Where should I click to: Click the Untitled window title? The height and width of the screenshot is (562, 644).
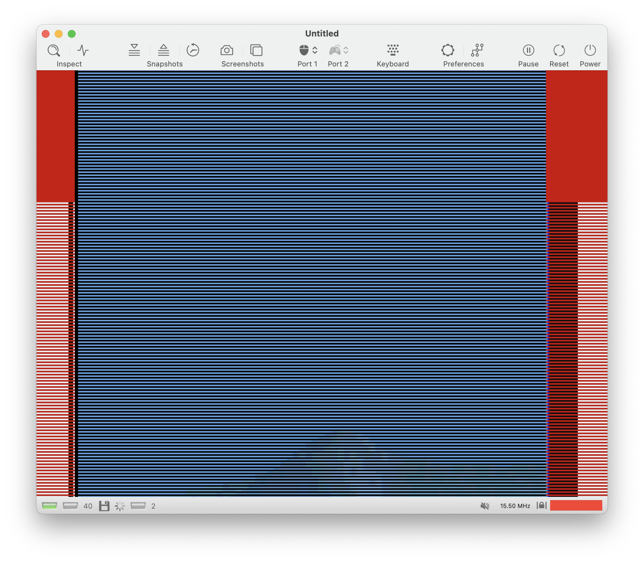[322, 33]
